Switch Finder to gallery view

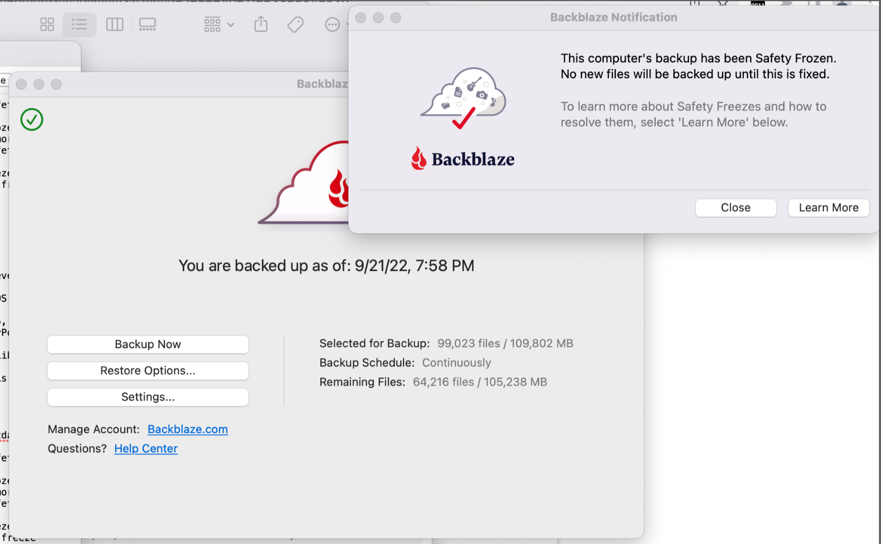pyautogui.click(x=147, y=25)
